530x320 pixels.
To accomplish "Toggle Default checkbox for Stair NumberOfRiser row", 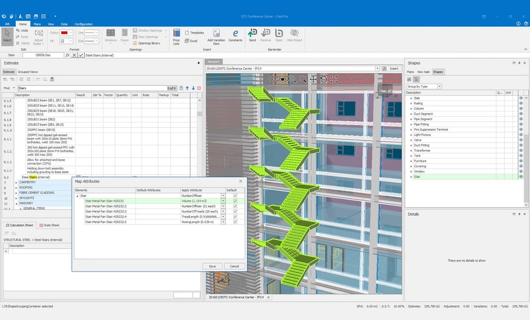I will 235,196.
